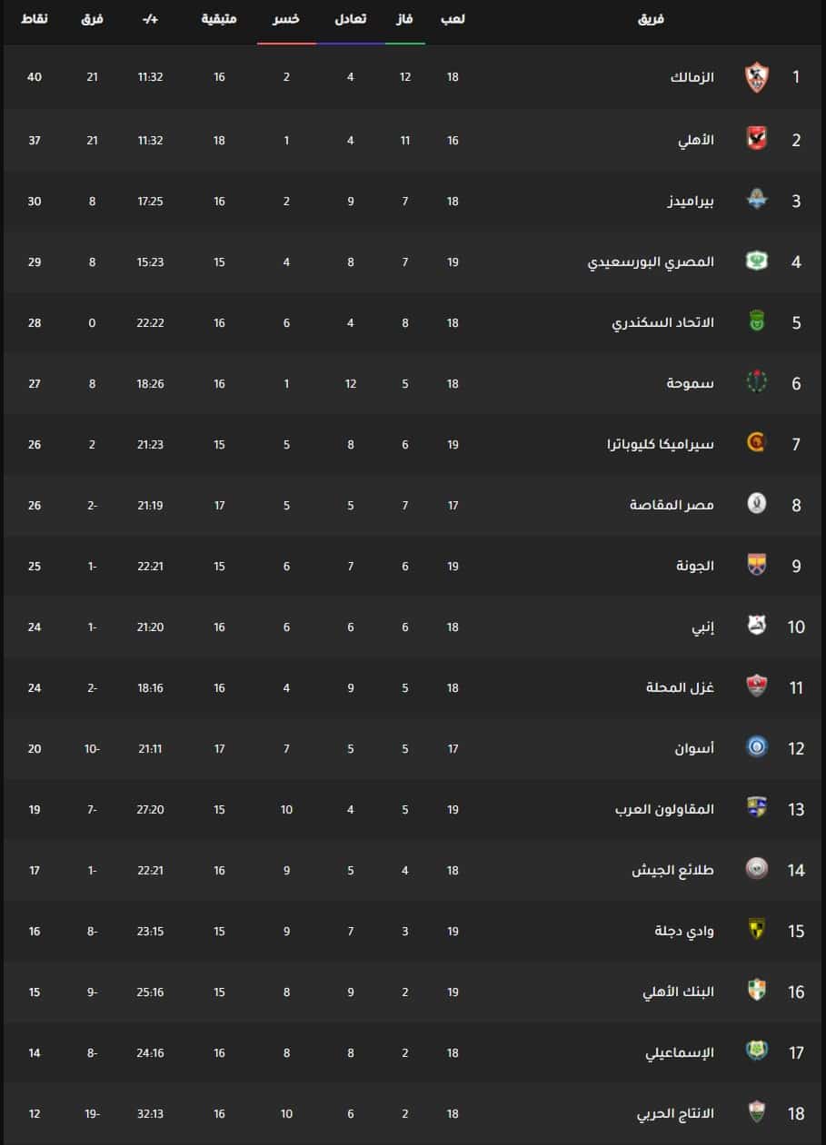Click the لعب played column header

pyautogui.click(x=453, y=19)
